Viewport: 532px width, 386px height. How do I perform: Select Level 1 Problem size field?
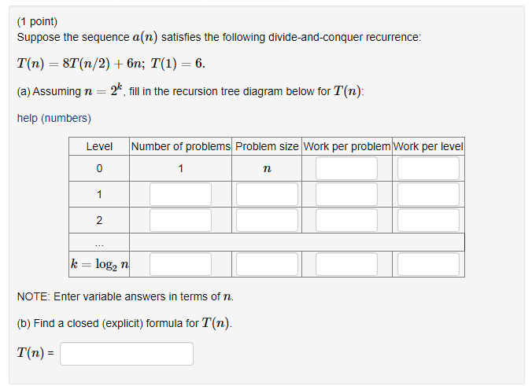click(x=267, y=194)
